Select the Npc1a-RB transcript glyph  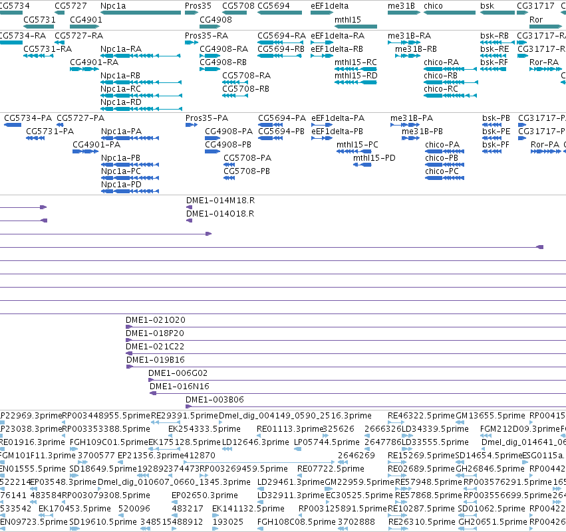(141, 82)
